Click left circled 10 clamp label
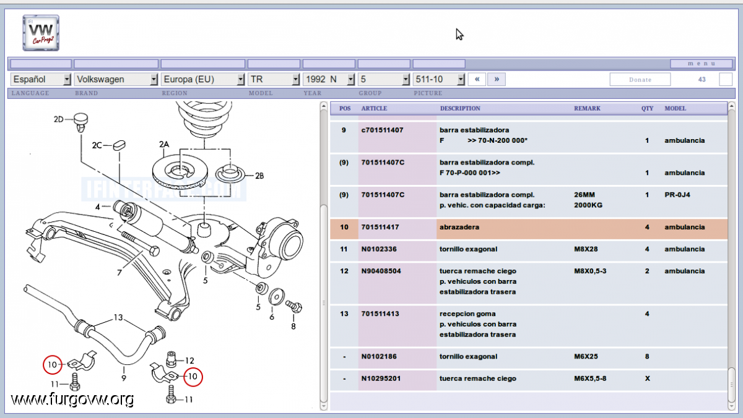 [53, 365]
